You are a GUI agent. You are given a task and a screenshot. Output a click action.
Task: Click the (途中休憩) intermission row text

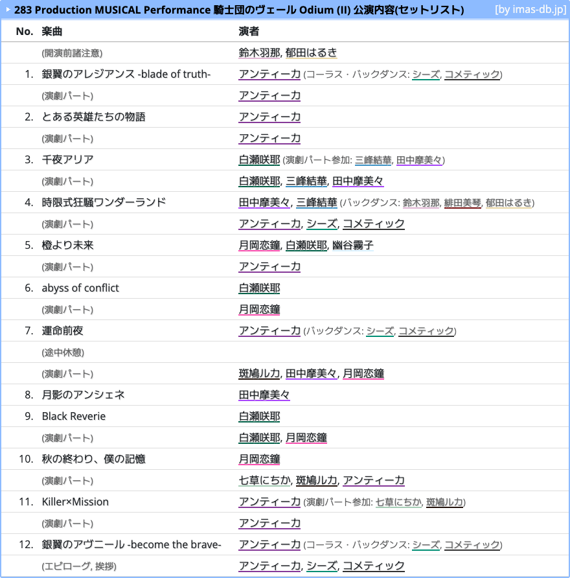click(x=63, y=353)
